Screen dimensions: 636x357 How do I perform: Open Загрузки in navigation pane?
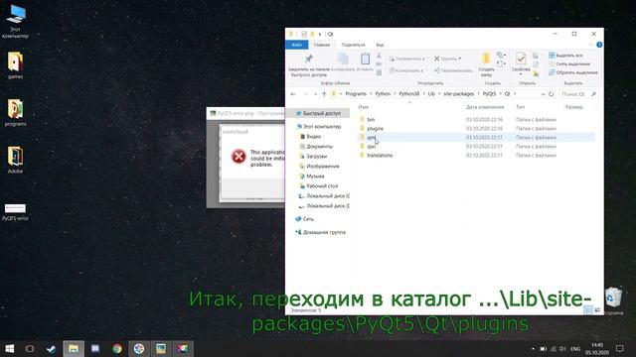pos(313,157)
